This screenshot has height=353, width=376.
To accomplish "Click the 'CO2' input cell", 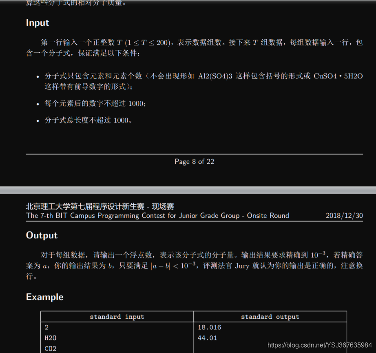I will (50, 349).
